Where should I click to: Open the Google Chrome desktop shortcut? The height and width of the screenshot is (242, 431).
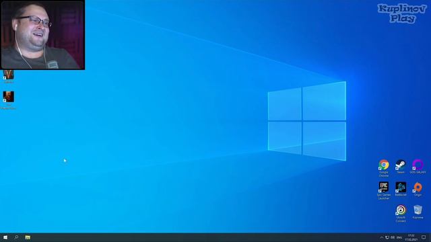coord(384,168)
